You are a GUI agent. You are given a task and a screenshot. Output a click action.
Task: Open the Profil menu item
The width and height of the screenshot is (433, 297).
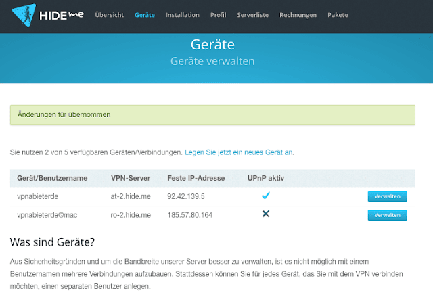coord(218,15)
